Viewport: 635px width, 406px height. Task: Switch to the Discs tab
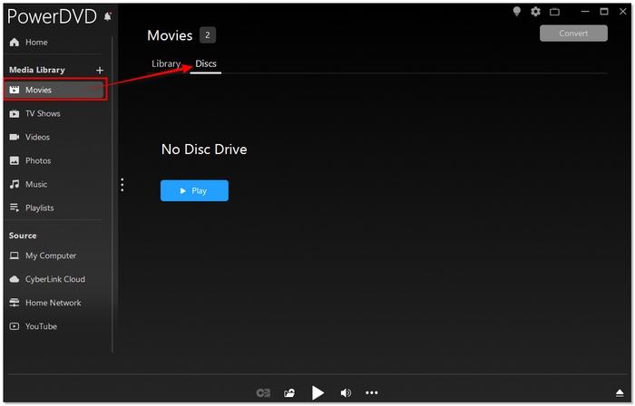click(x=206, y=64)
